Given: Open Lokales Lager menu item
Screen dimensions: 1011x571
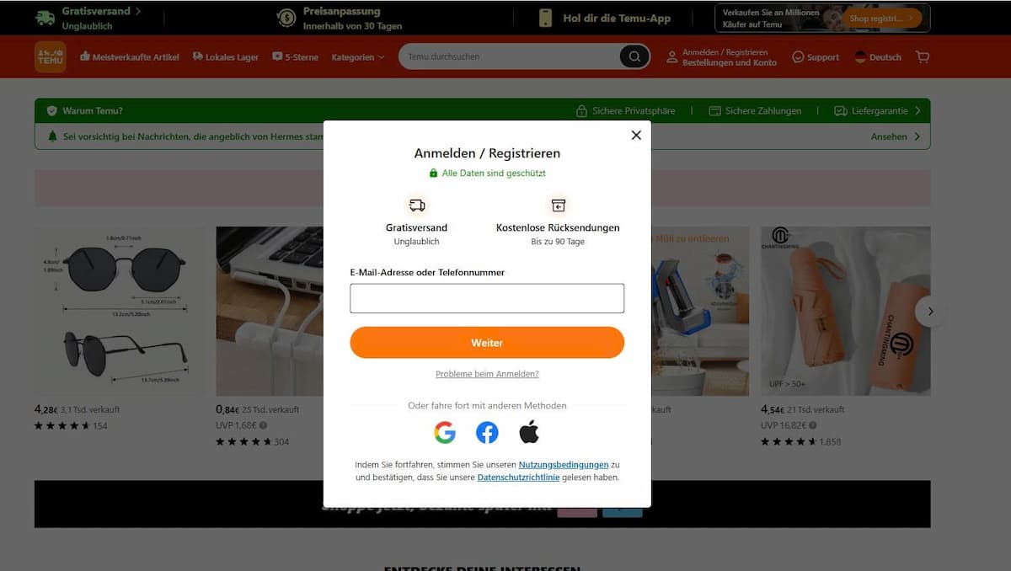Looking at the screenshot, I should [x=225, y=57].
